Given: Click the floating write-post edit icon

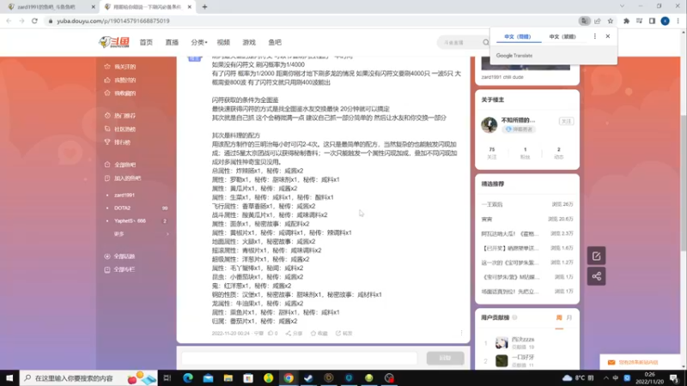Looking at the screenshot, I should click(596, 256).
